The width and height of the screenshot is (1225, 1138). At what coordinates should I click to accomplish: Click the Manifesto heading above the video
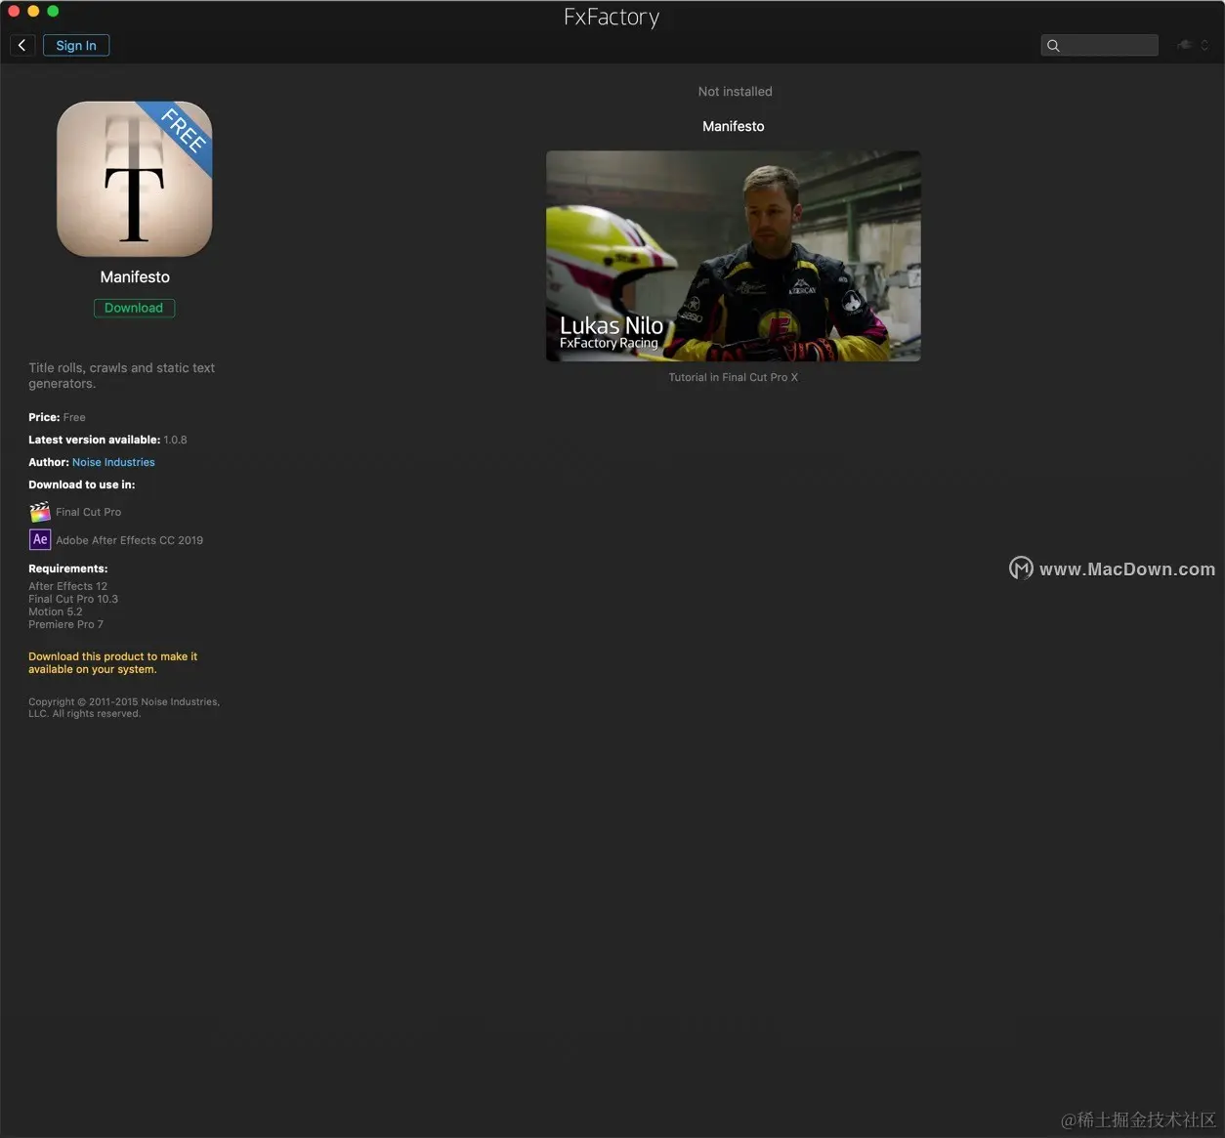click(x=733, y=126)
